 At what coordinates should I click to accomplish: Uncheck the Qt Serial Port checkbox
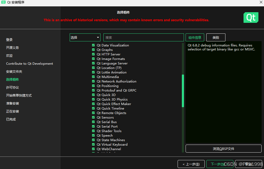click(x=93, y=126)
